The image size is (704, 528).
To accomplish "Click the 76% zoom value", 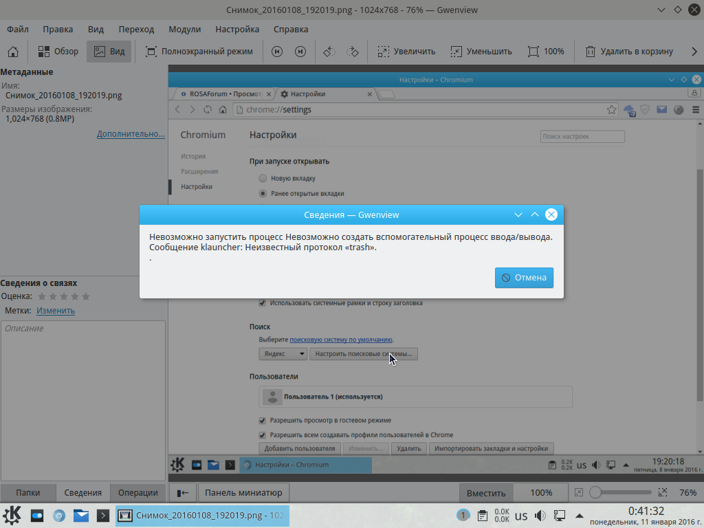I will [x=687, y=493].
